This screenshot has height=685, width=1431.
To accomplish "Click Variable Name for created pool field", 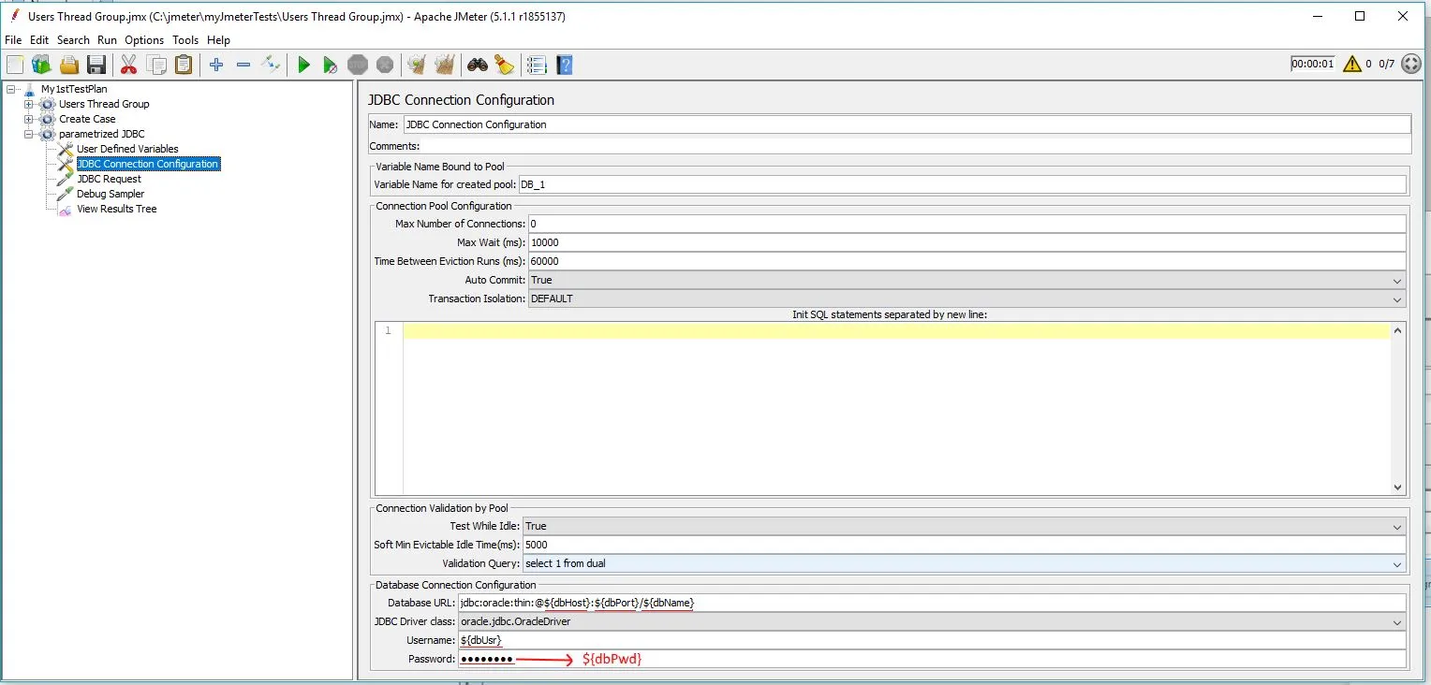I will (962, 184).
